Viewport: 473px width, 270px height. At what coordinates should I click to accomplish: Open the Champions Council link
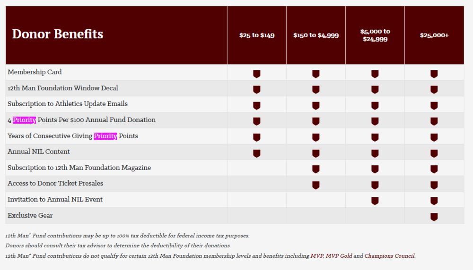pyautogui.click(x=389, y=256)
